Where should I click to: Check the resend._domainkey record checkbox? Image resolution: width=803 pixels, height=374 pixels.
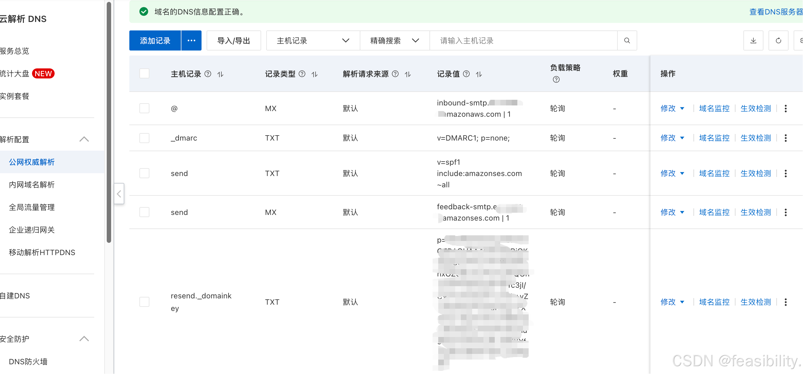(x=144, y=302)
